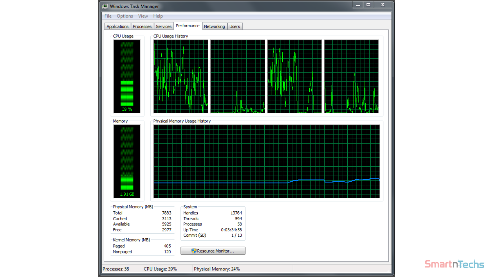This screenshot has width=492, height=277.
Task: Open the Help menu
Action: pos(158,16)
